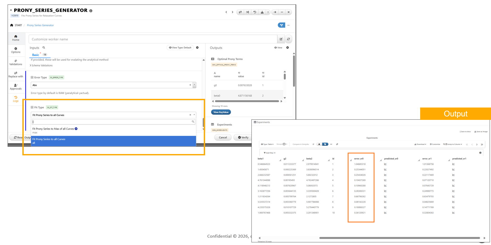This screenshot has width=491, height=245.
Task: Click the edit worker name pencil icon
Action: (x=281, y=39)
